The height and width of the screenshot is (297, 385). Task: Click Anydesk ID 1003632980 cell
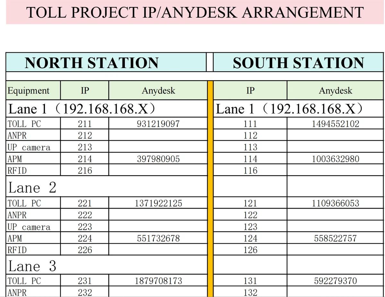pyautogui.click(x=336, y=159)
